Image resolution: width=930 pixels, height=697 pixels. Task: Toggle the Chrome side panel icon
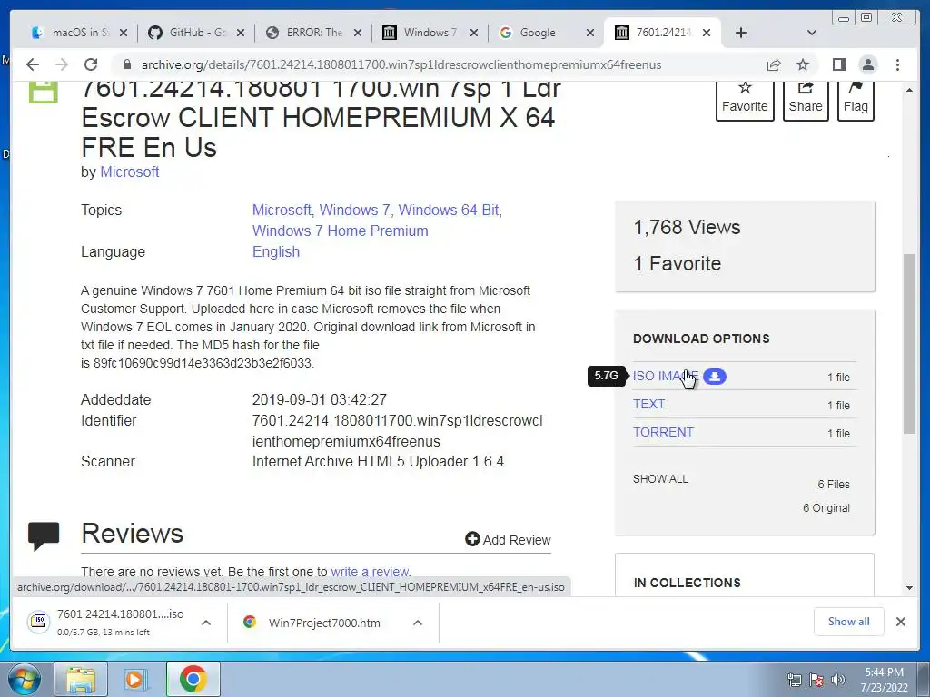pyautogui.click(x=838, y=64)
